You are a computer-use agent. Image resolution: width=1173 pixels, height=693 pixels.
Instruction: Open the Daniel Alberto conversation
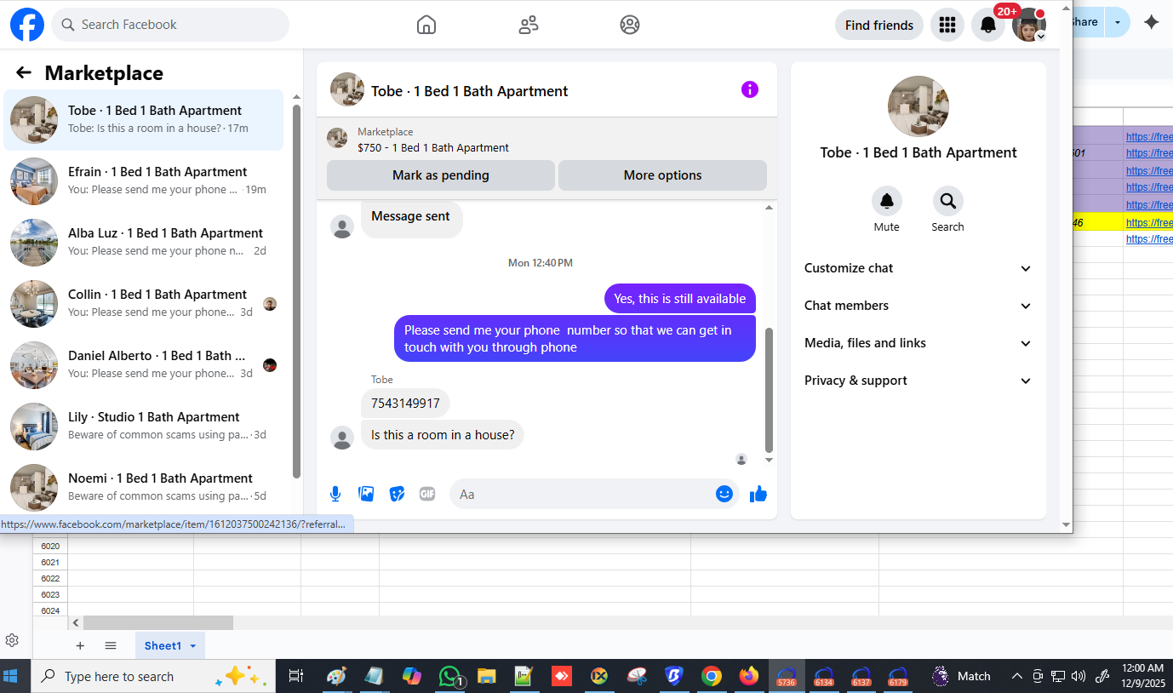tap(143, 365)
